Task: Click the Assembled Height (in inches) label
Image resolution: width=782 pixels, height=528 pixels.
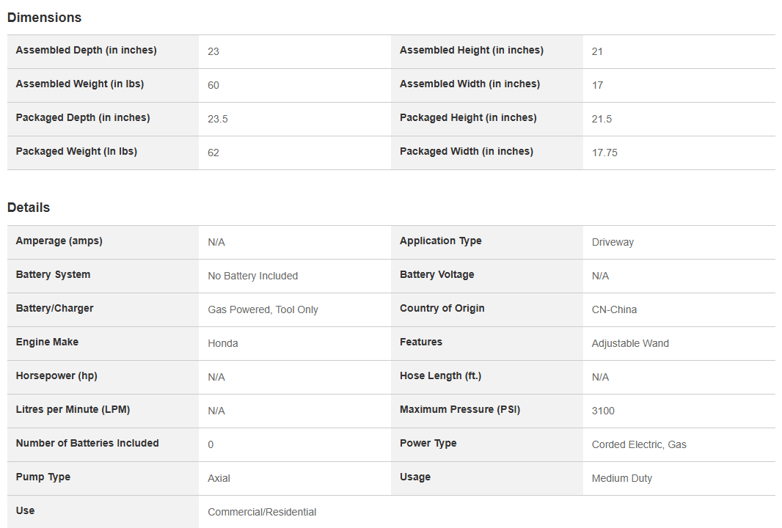Action: (471, 51)
